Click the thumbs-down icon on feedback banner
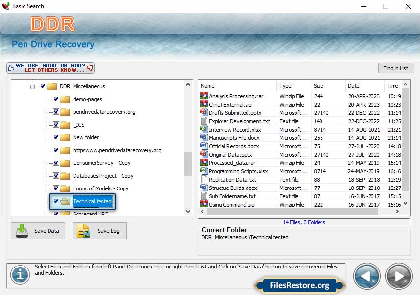Image resolution: width=420 pixels, height=295 pixels. [x=90, y=68]
